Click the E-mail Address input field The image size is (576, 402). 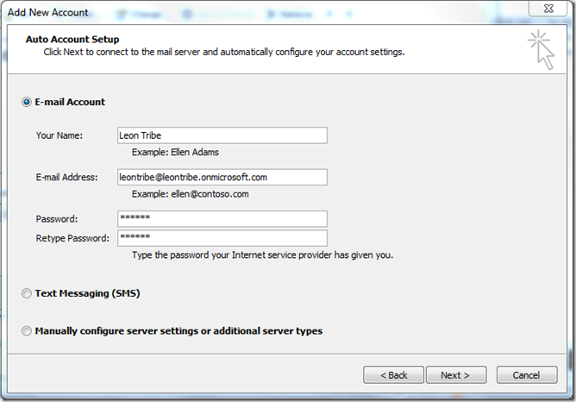pos(222,177)
